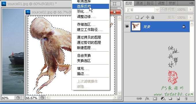Image resolution: width=196 pixels, height=104 pixels.
Task: Create a new layer group
Action: pos(170,99)
